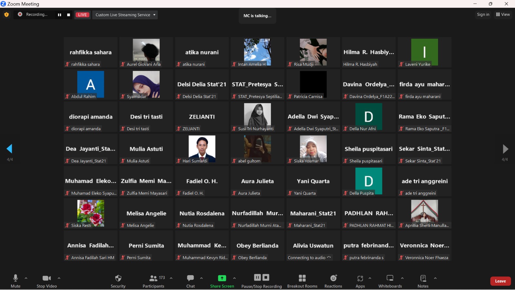The height and width of the screenshot is (290, 515).
Task: Pause recording using the top bar pause icon
Action: coord(60,15)
